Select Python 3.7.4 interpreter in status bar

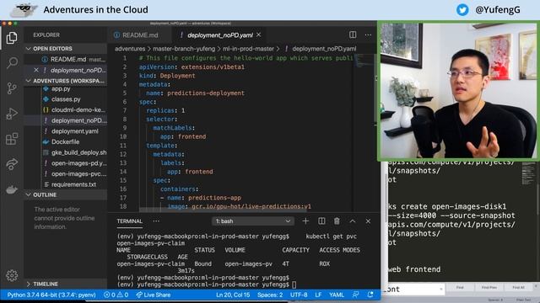[51, 295]
